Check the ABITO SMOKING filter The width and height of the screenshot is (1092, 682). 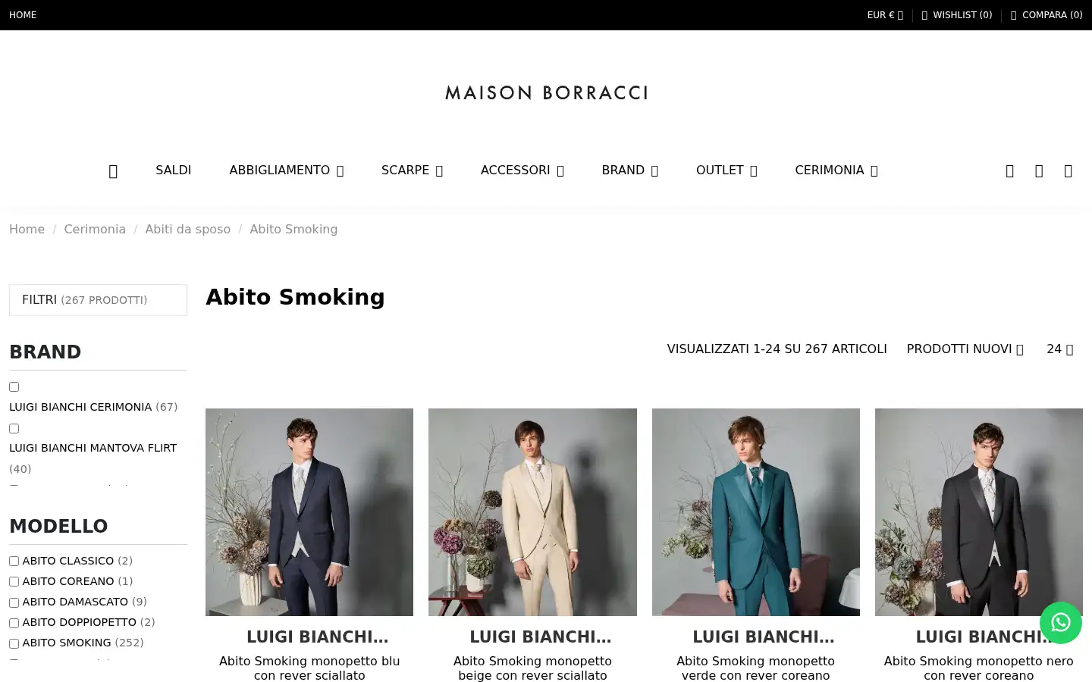[x=14, y=643]
